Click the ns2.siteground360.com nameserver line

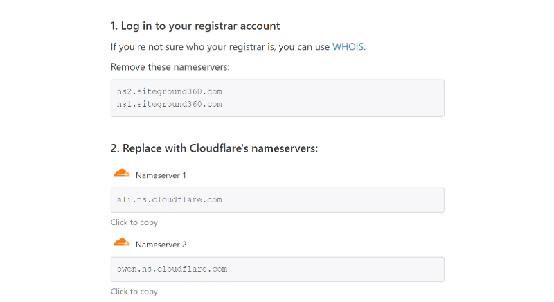coord(169,91)
